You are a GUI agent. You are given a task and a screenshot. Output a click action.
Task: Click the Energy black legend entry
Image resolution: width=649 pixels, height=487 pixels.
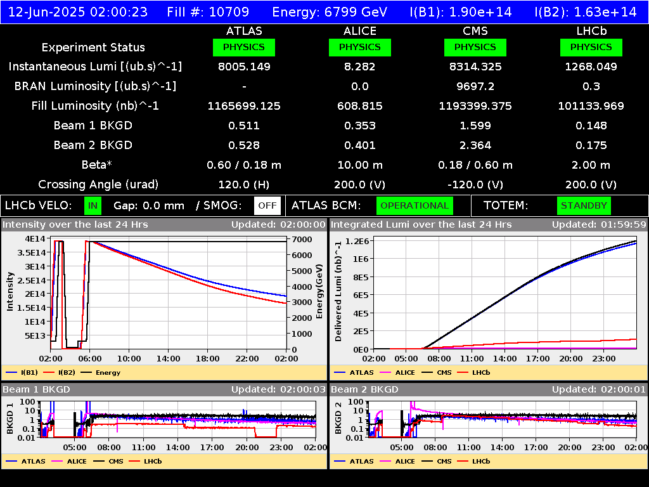tap(101, 372)
